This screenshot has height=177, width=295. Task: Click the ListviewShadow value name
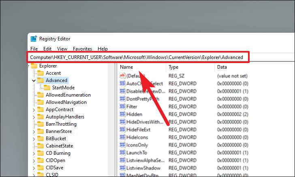click(143, 168)
